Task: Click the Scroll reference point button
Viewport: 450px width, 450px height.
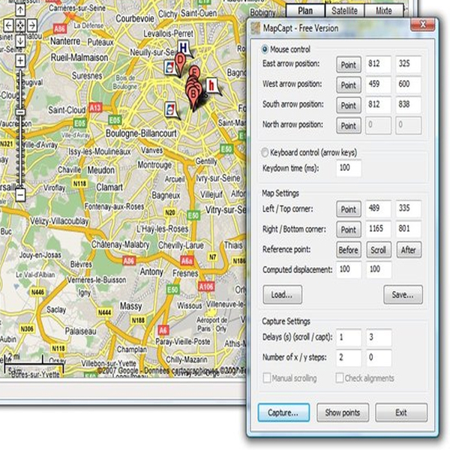Action: point(379,250)
